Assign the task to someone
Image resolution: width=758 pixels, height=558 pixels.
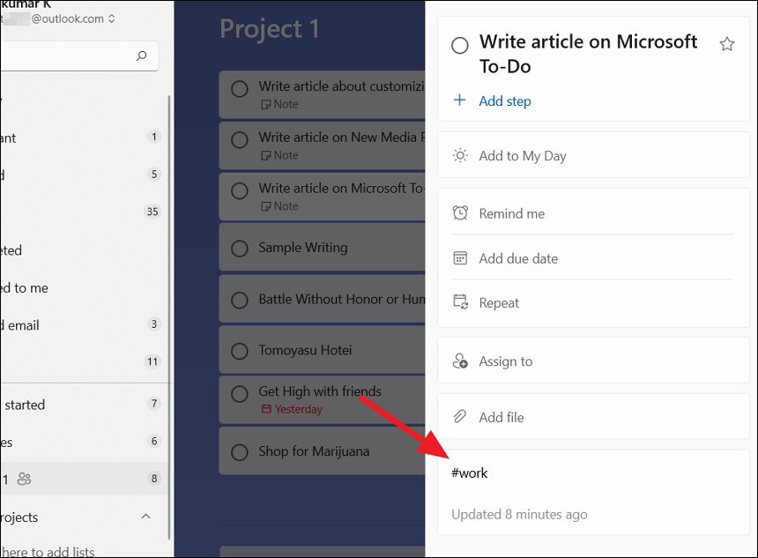coord(593,361)
